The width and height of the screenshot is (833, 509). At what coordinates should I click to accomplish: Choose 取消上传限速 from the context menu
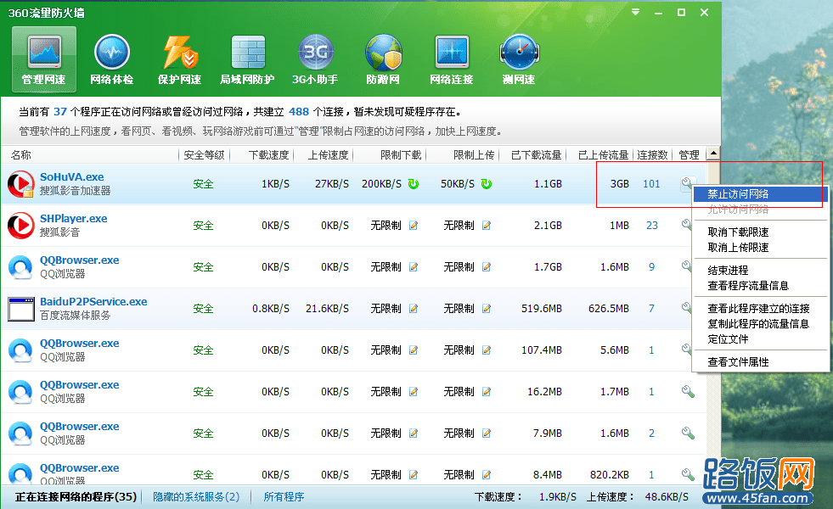coord(738,248)
